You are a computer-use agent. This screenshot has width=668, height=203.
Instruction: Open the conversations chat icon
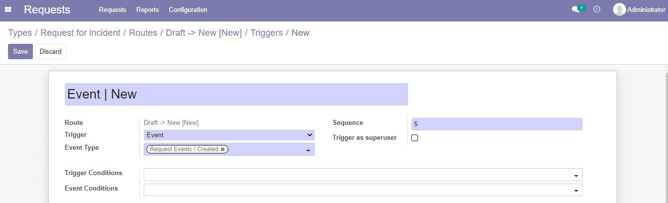[575, 9]
